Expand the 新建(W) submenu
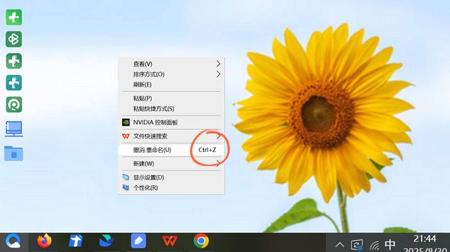 click(x=171, y=163)
